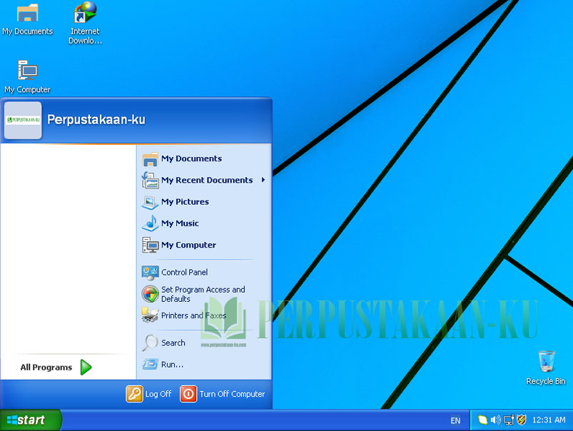The image size is (573, 431).
Task: Open Set Program Access and Defaults text
Action: 203,294
